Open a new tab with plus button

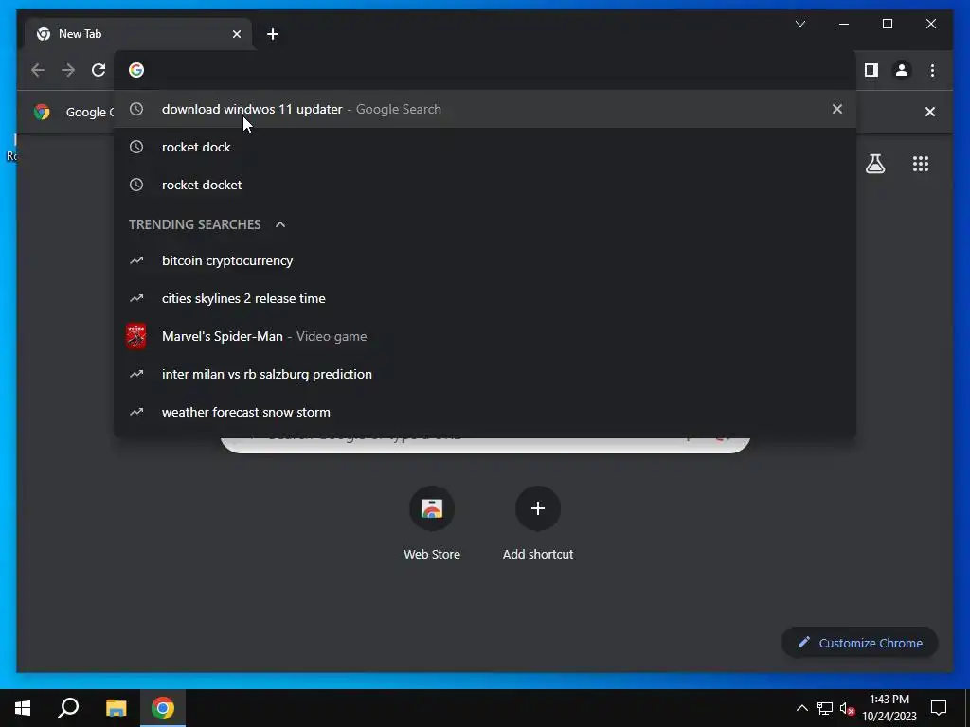(x=272, y=34)
